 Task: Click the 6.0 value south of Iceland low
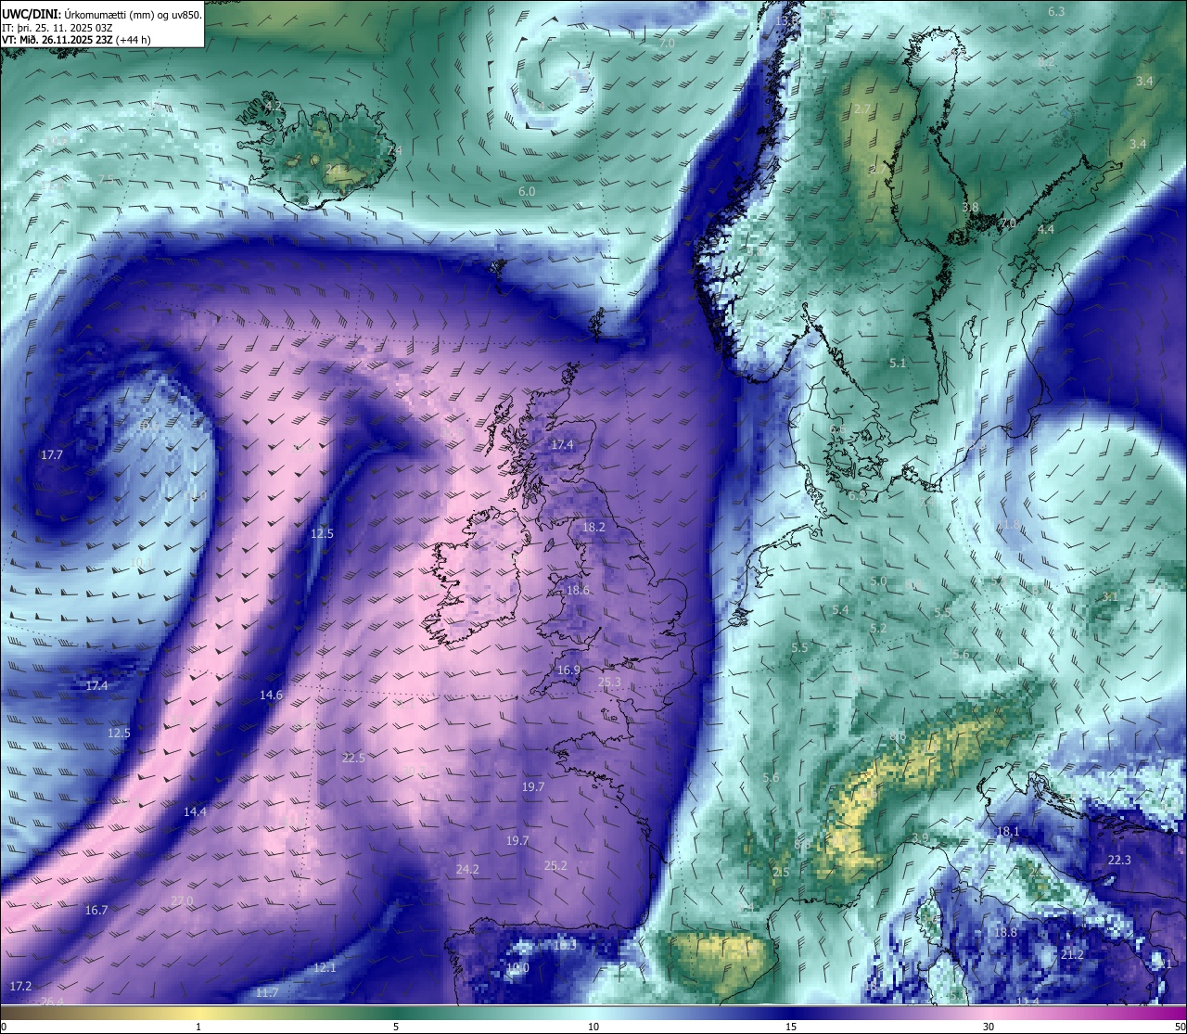(526, 191)
